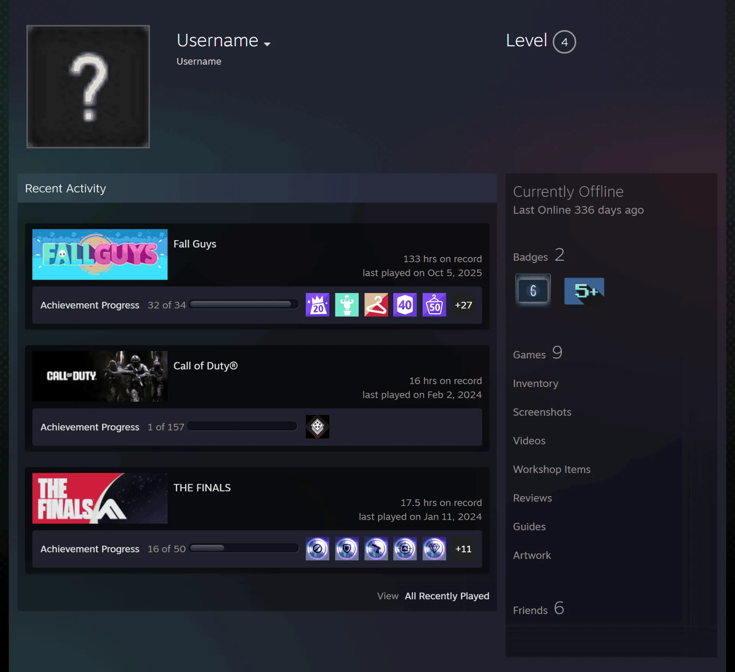Viewport: 735px width, 672px height.
Task: Click the red hanger achievement icon in Fall Guys
Action: (x=376, y=305)
